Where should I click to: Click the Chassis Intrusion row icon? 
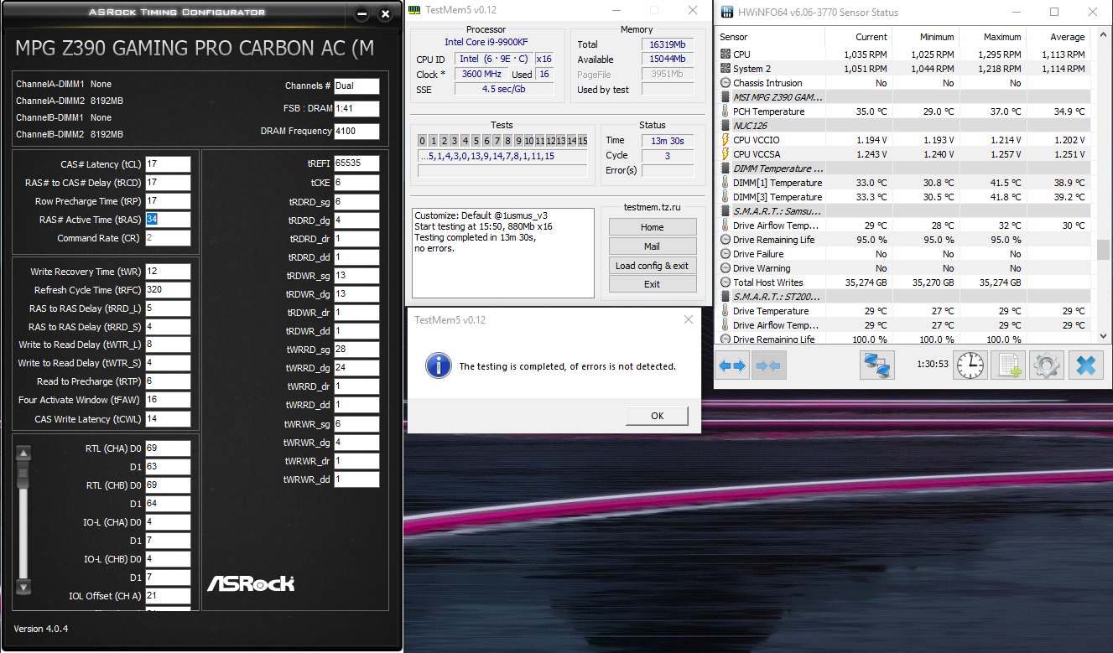[x=726, y=83]
